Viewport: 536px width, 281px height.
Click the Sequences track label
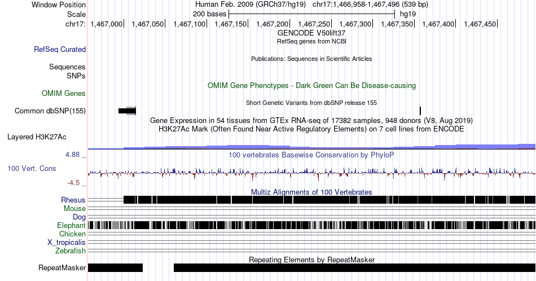click(67, 67)
